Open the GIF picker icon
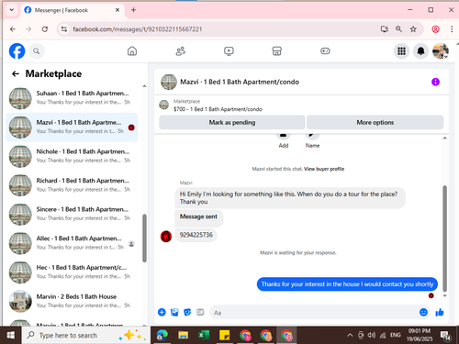This screenshot has height=344, width=459. pyautogui.click(x=200, y=312)
